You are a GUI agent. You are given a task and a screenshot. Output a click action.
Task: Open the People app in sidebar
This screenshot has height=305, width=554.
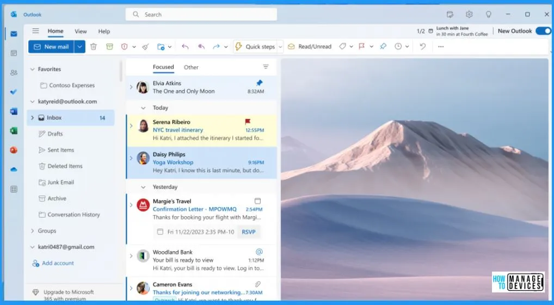pyautogui.click(x=14, y=73)
